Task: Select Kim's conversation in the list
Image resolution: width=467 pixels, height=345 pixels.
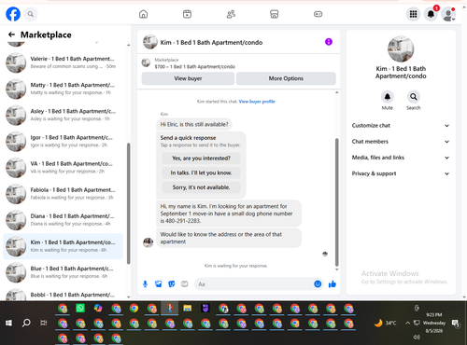Action: [63, 246]
